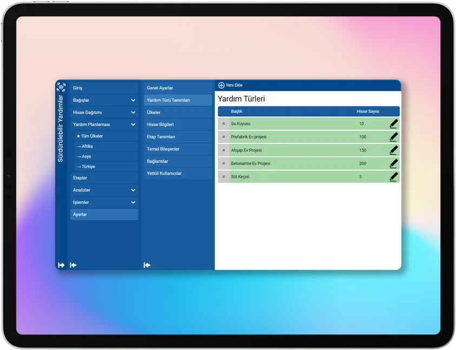456x350 pixels.
Task: Expand the Hisse Dağıtımı section
Action: tap(133, 113)
